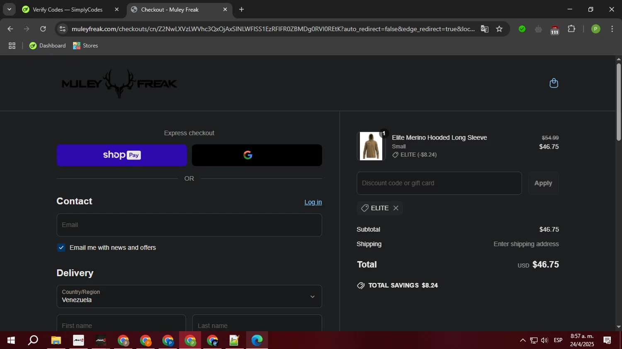Translate this page icon

pyautogui.click(x=484, y=29)
